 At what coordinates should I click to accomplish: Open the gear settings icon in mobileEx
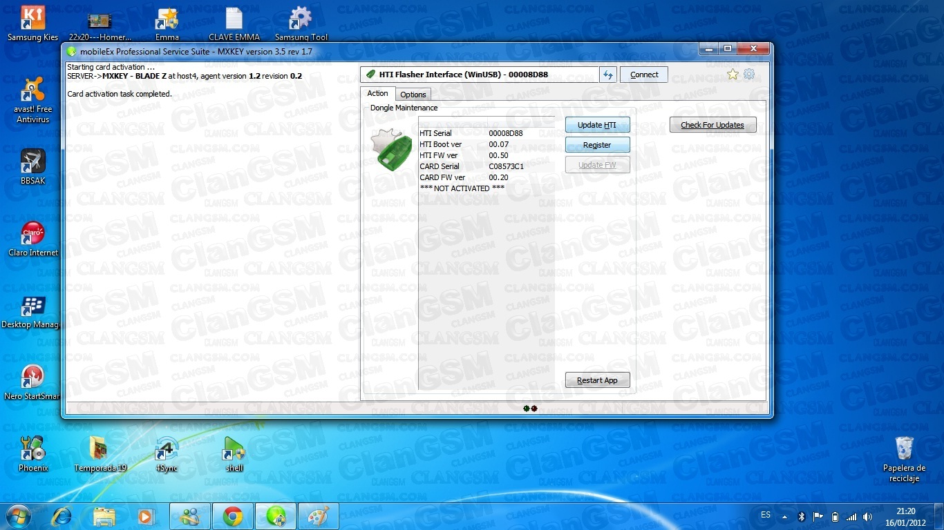pyautogui.click(x=749, y=75)
